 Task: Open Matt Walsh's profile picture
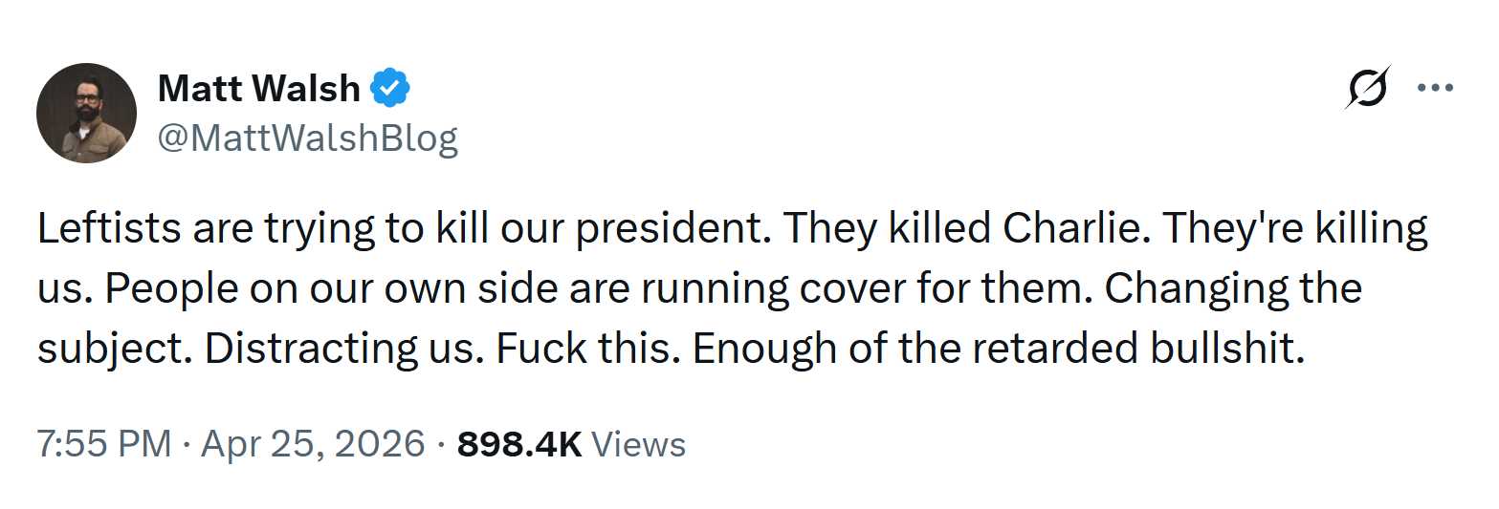click(x=86, y=113)
